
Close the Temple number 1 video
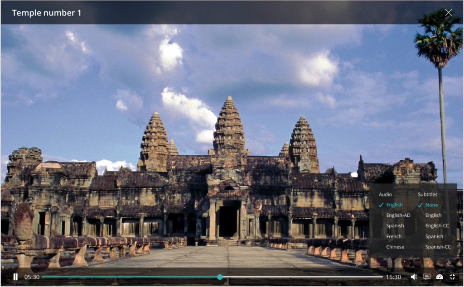pyautogui.click(x=448, y=12)
